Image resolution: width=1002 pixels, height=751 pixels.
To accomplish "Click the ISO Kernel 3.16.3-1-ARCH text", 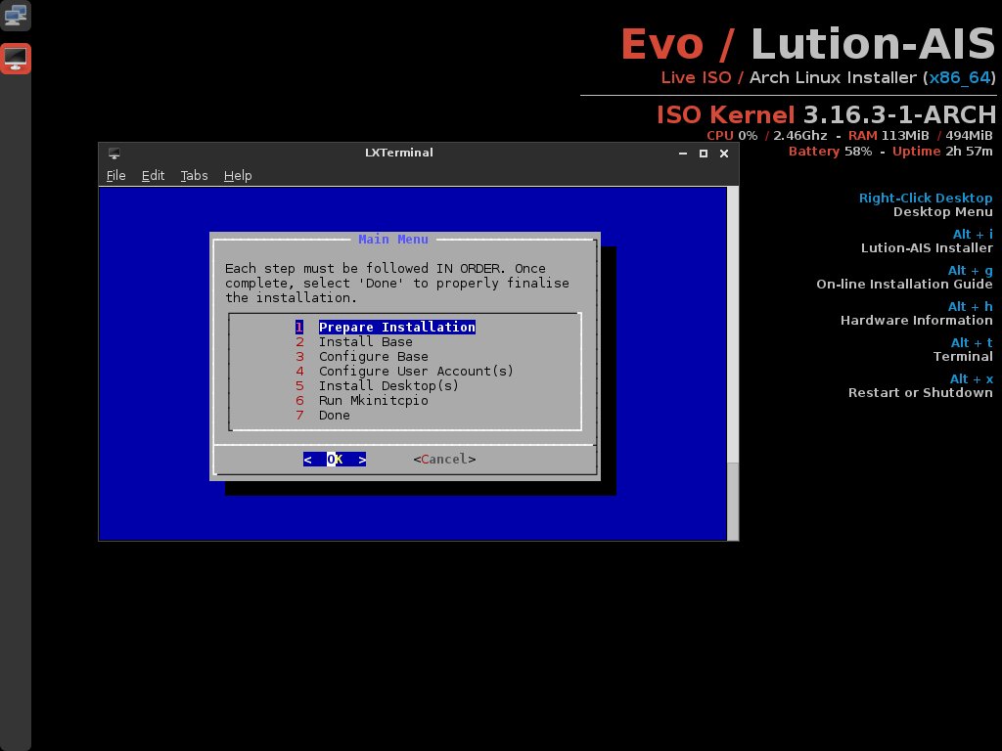I will tap(826, 115).
